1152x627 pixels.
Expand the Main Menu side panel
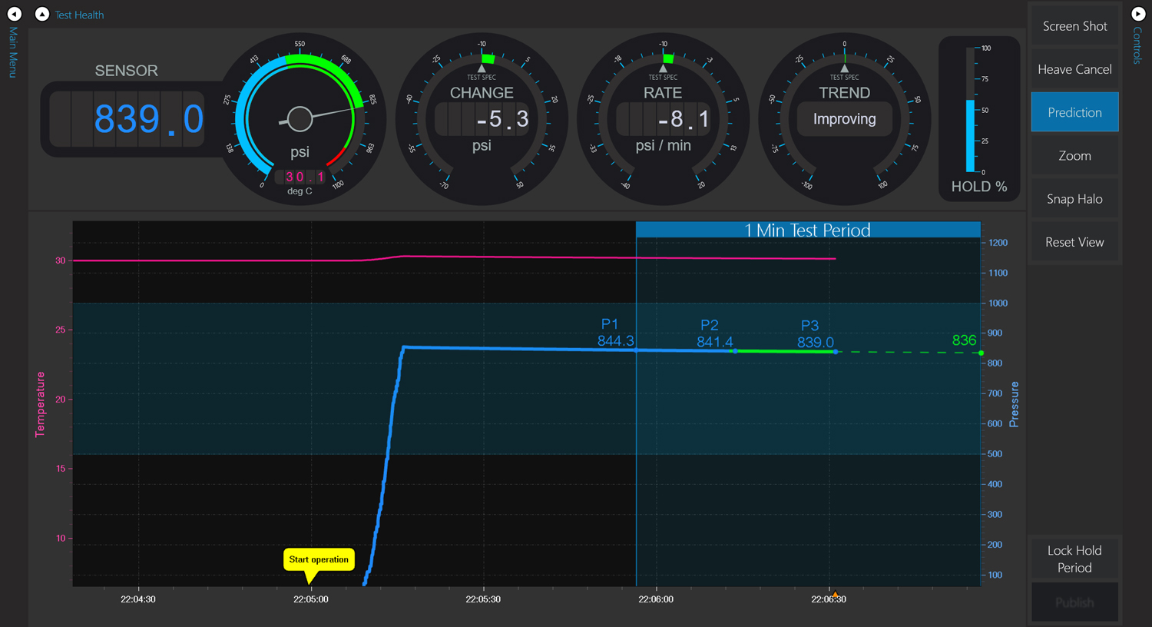(x=12, y=52)
